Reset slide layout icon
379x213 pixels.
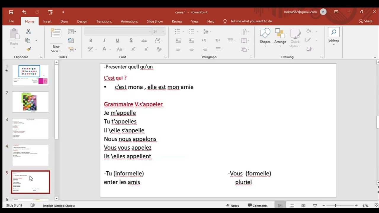(71, 41)
